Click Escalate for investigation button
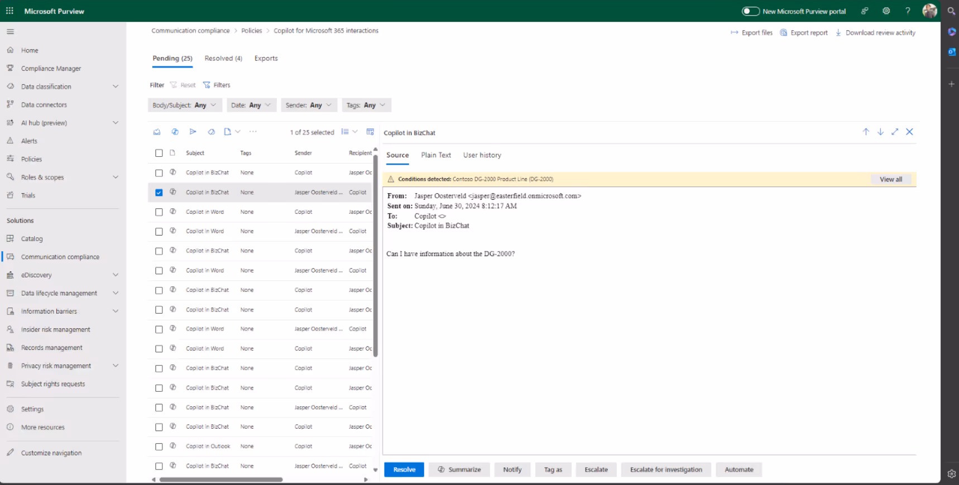 666,469
